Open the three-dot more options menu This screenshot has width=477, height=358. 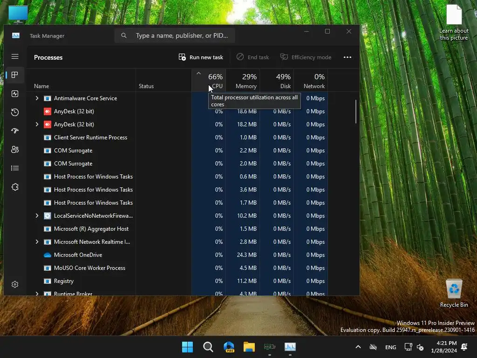(348, 57)
